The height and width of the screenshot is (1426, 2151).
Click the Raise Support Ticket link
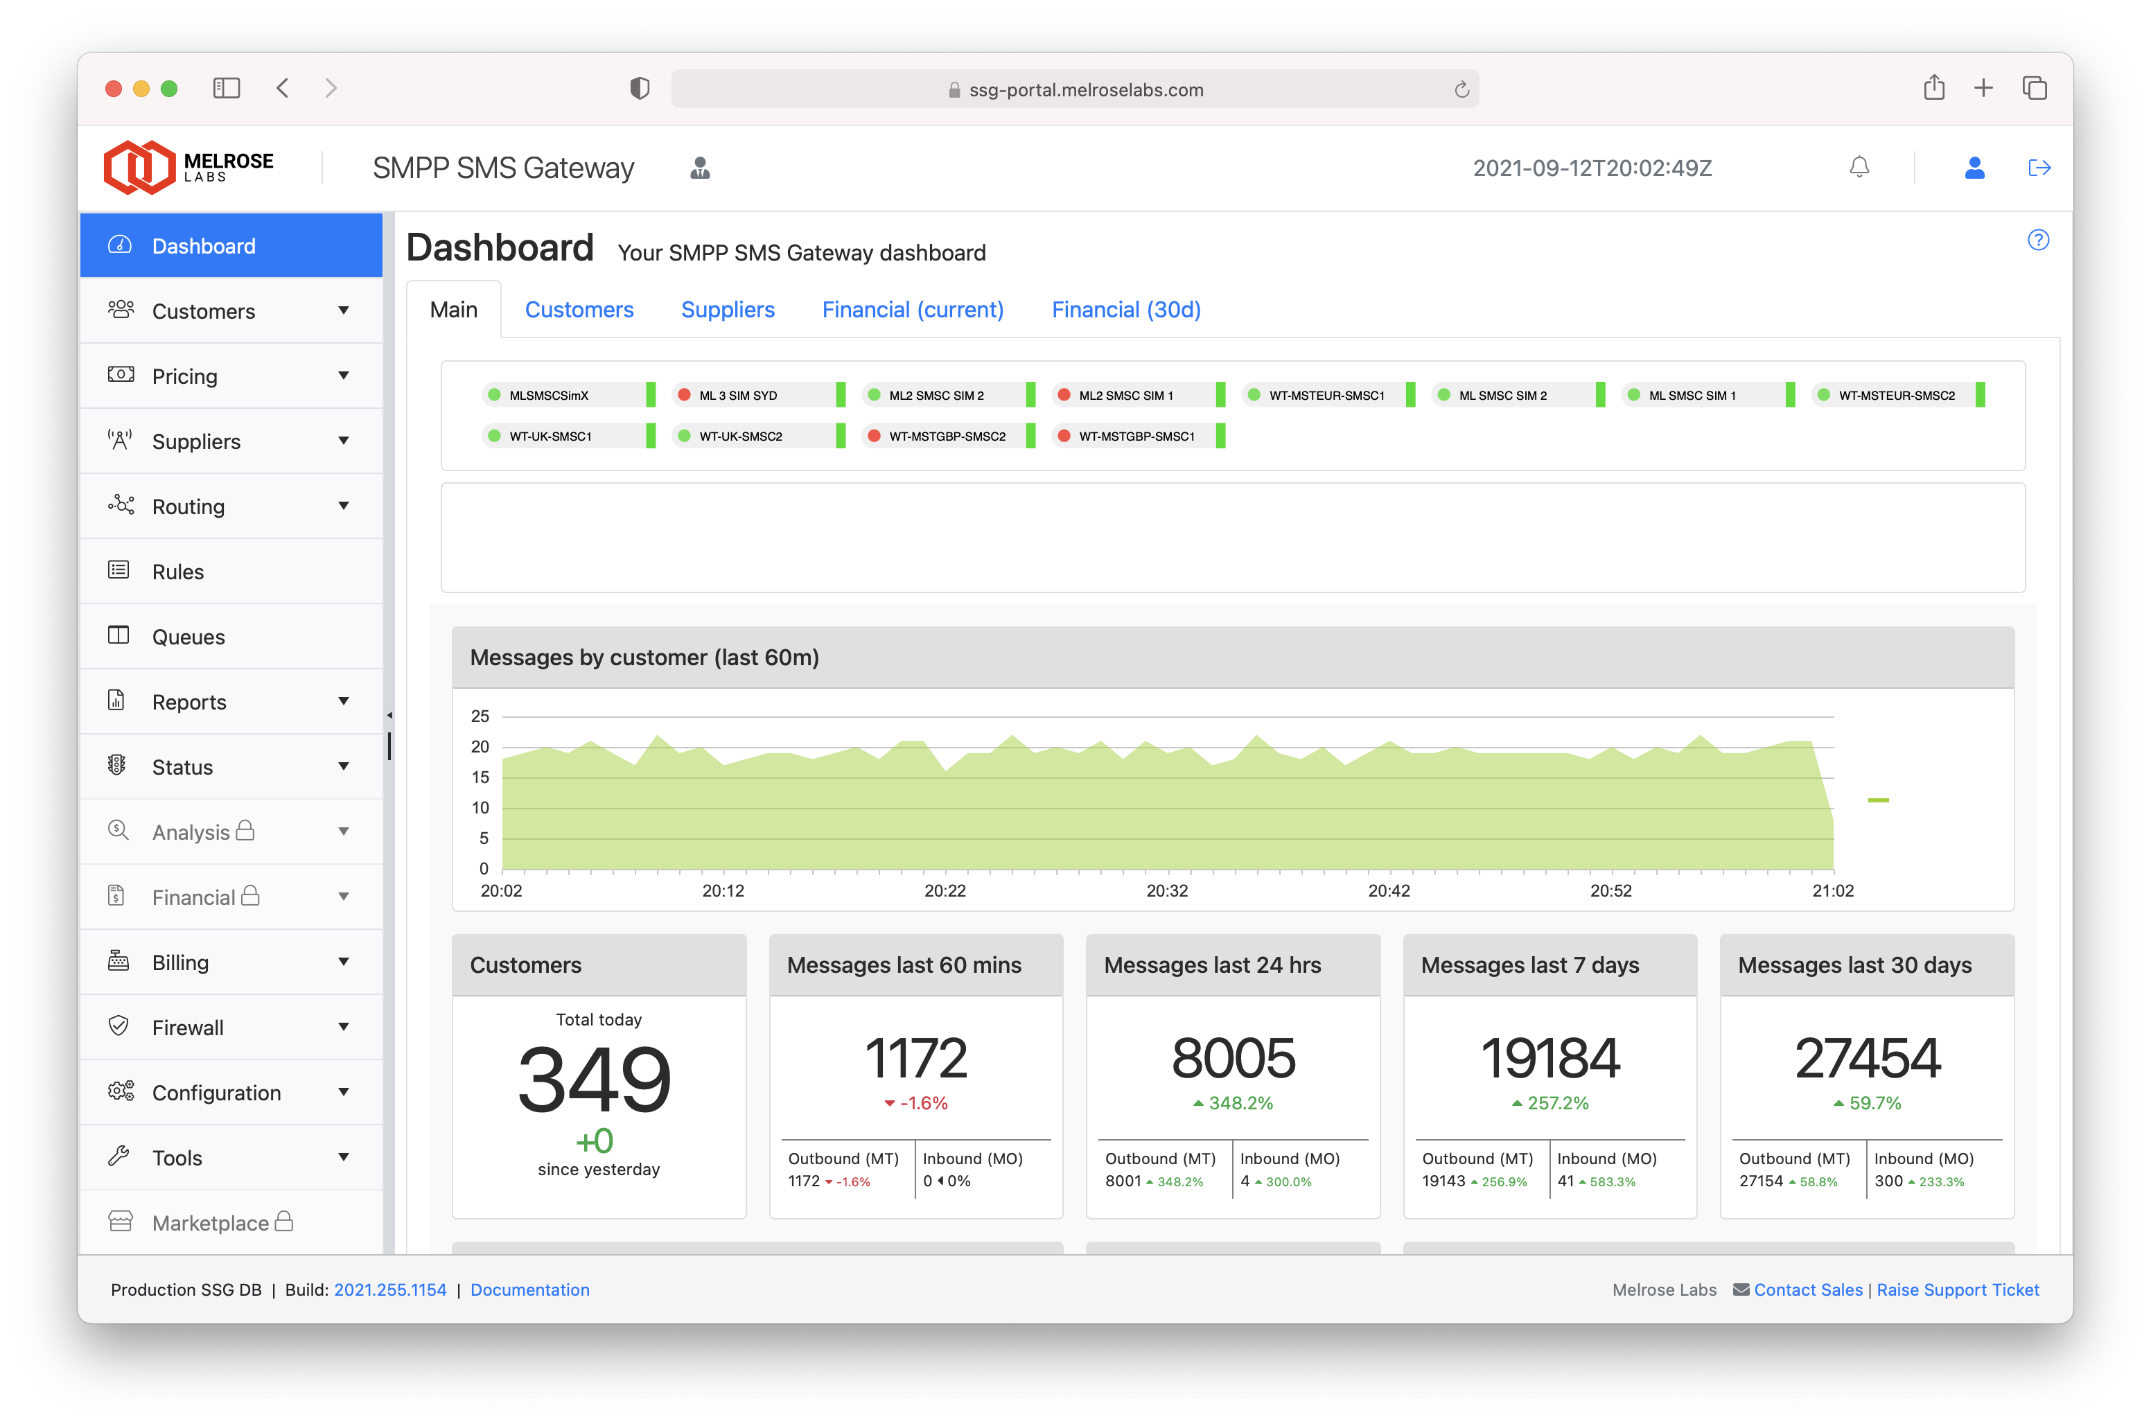click(x=1957, y=1289)
